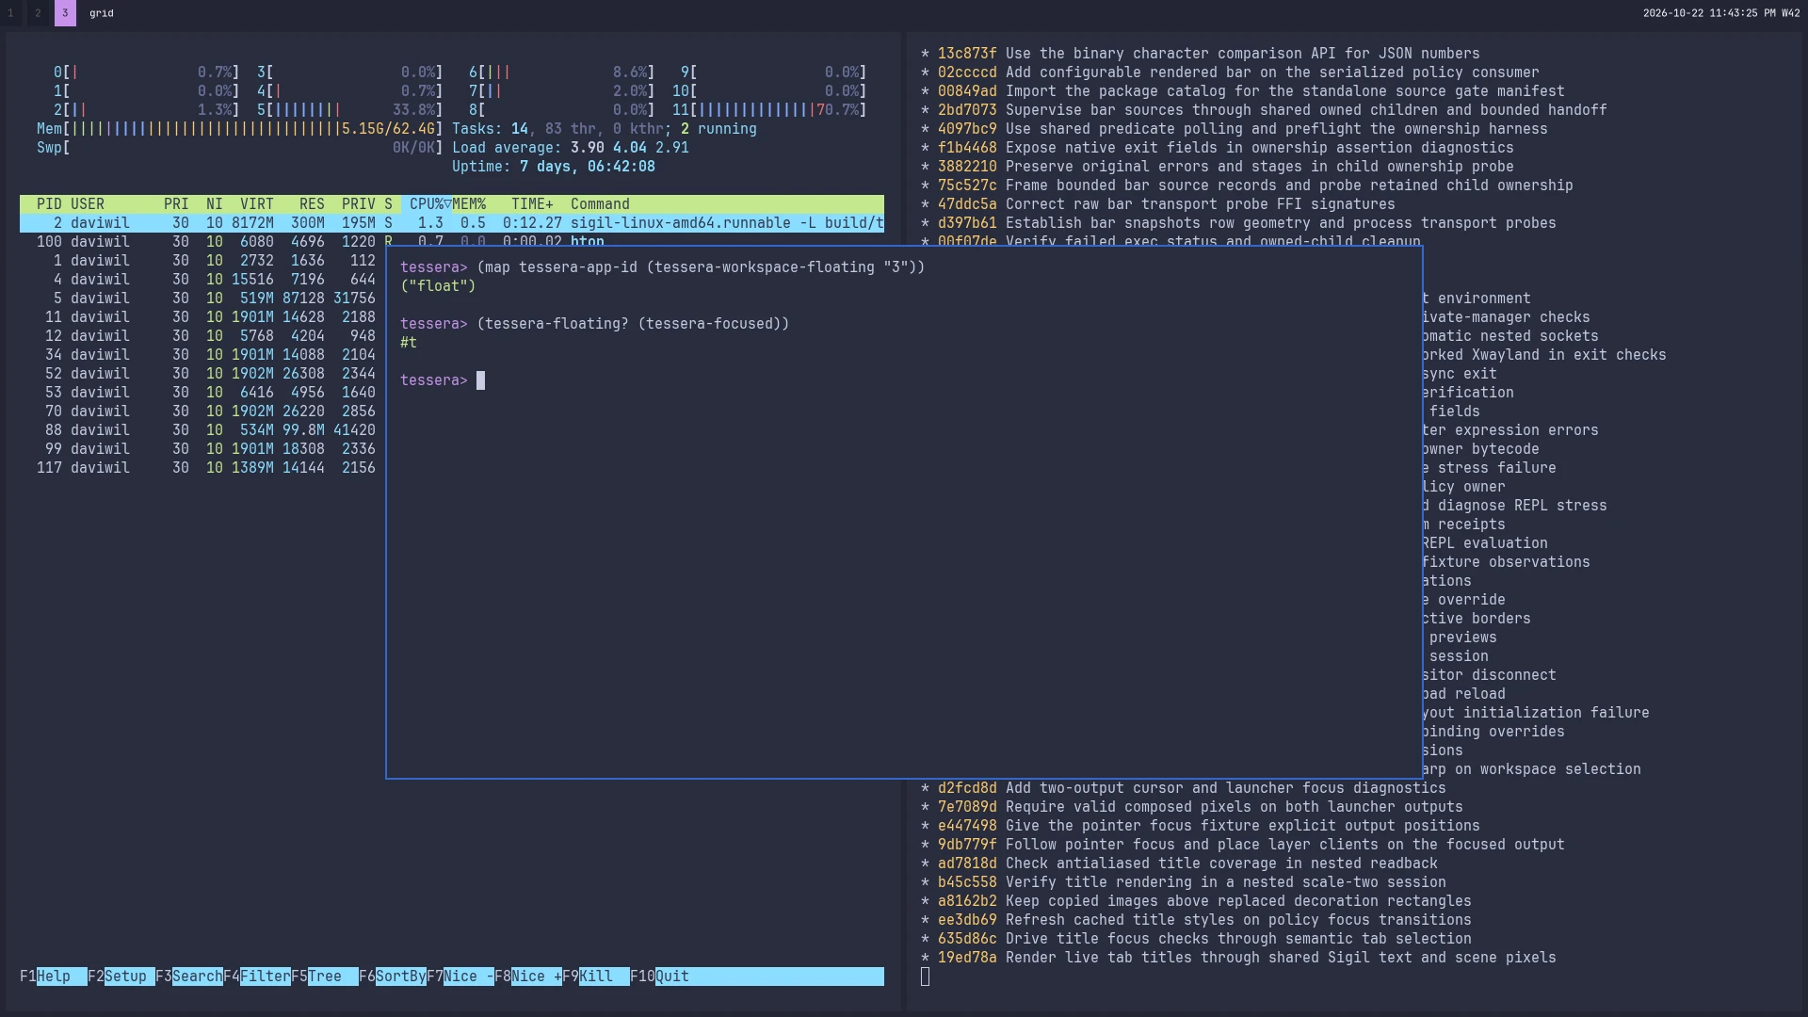
Task: Click commit hash d2fcd8d in git log
Action: (967, 788)
